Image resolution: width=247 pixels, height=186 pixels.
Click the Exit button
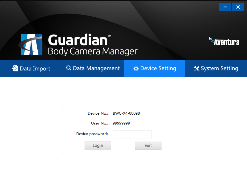pyautogui.click(x=148, y=146)
